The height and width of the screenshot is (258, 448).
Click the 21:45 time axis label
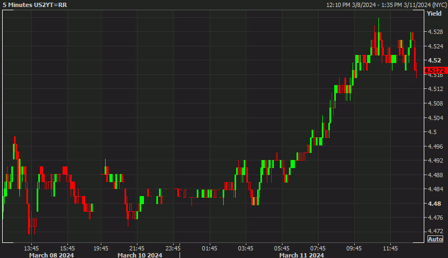[137, 248]
